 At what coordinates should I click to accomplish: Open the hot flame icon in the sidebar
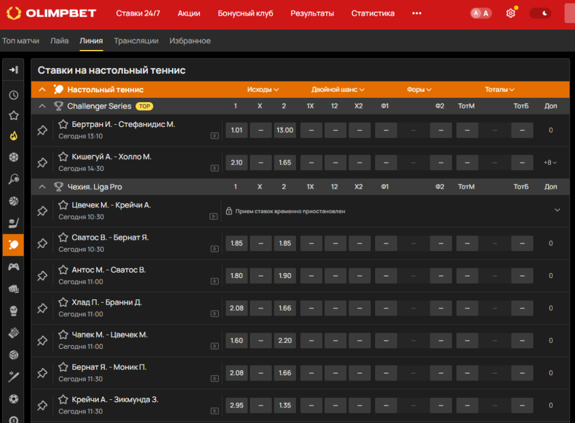pyautogui.click(x=13, y=136)
